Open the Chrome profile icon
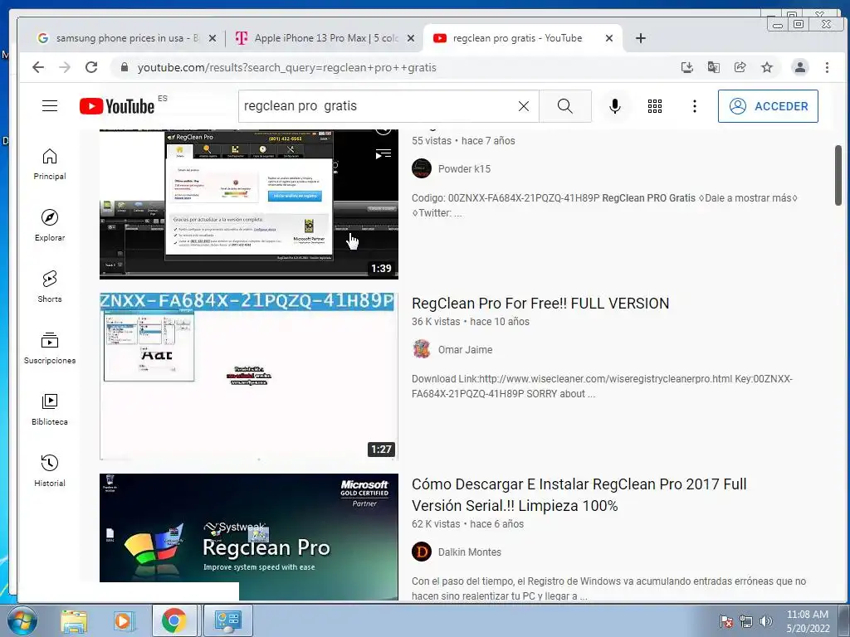This screenshot has height=637, width=850. click(x=799, y=67)
